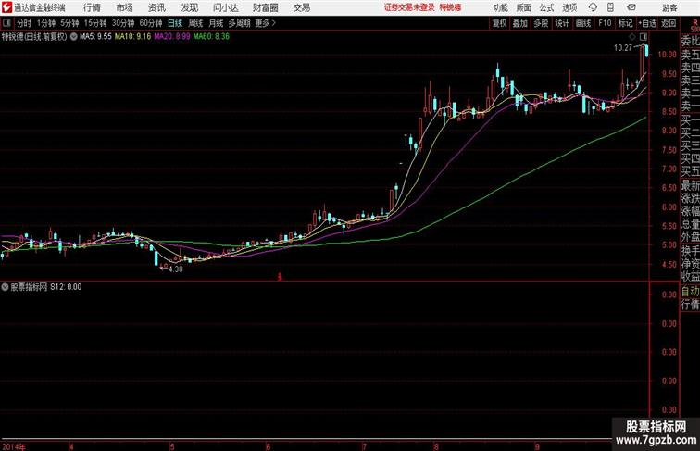700x451 pixels.
Task: Open the headset customer service icon
Action: 593,7
